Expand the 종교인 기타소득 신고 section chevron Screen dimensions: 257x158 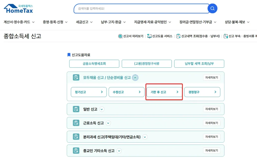119,151
